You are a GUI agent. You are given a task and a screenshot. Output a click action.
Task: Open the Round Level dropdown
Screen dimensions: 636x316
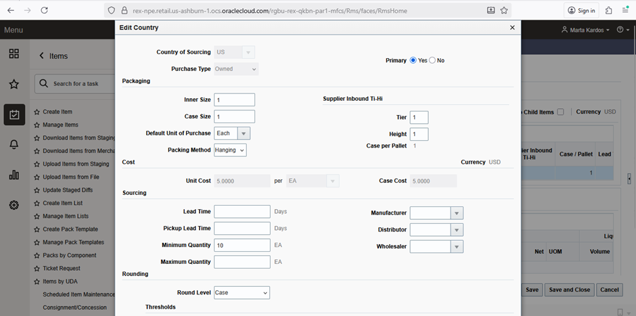[242, 292]
